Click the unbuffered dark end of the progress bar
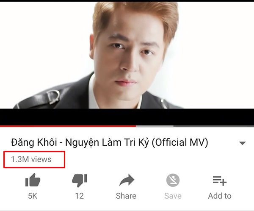The image size is (254, 211). (x=214, y=126)
